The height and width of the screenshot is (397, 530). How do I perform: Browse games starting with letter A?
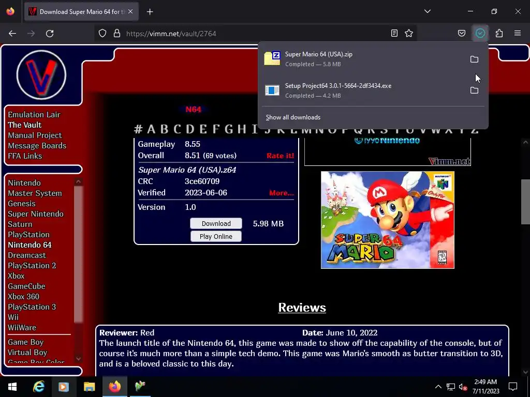pyautogui.click(x=151, y=129)
